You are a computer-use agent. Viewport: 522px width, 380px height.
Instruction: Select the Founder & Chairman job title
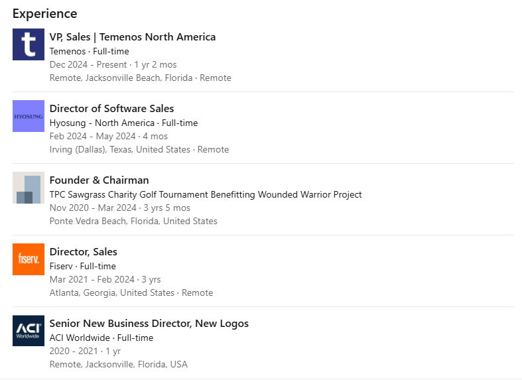tap(99, 180)
